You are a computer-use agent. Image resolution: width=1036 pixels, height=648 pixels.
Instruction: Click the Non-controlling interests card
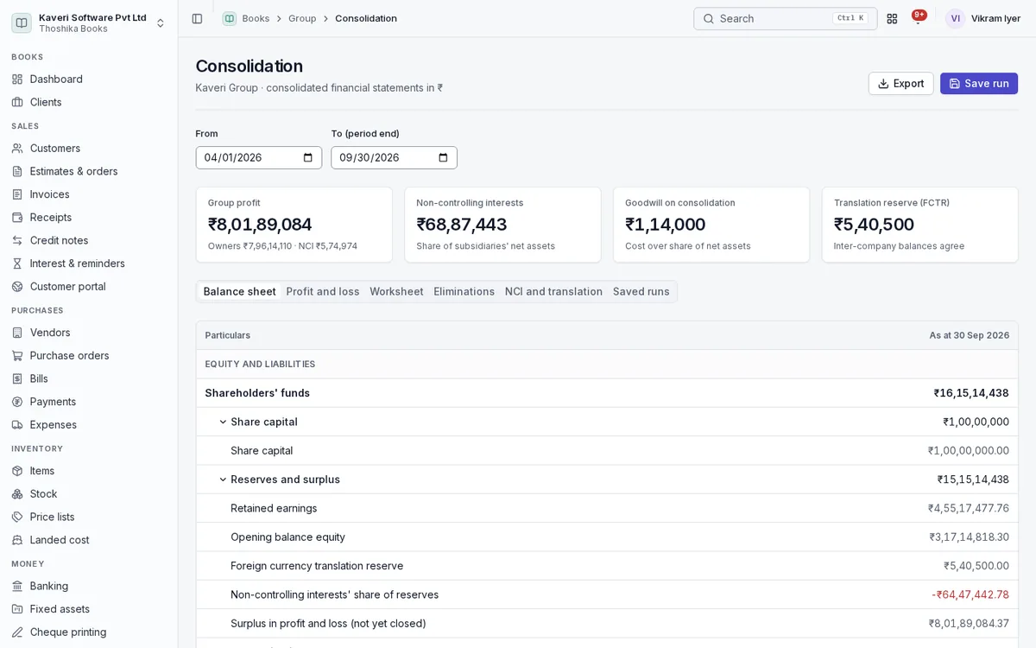point(502,225)
